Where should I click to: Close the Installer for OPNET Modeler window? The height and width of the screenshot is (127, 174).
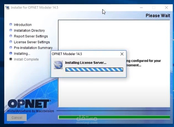[166, 8]
